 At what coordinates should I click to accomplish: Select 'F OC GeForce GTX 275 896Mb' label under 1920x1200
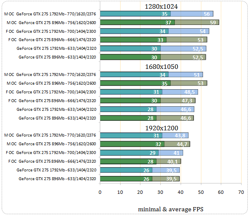(52, 161)
